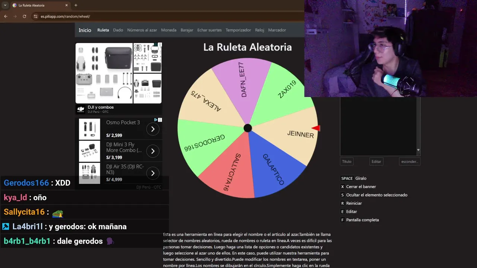Open Números al azar in the navbar

142,30
